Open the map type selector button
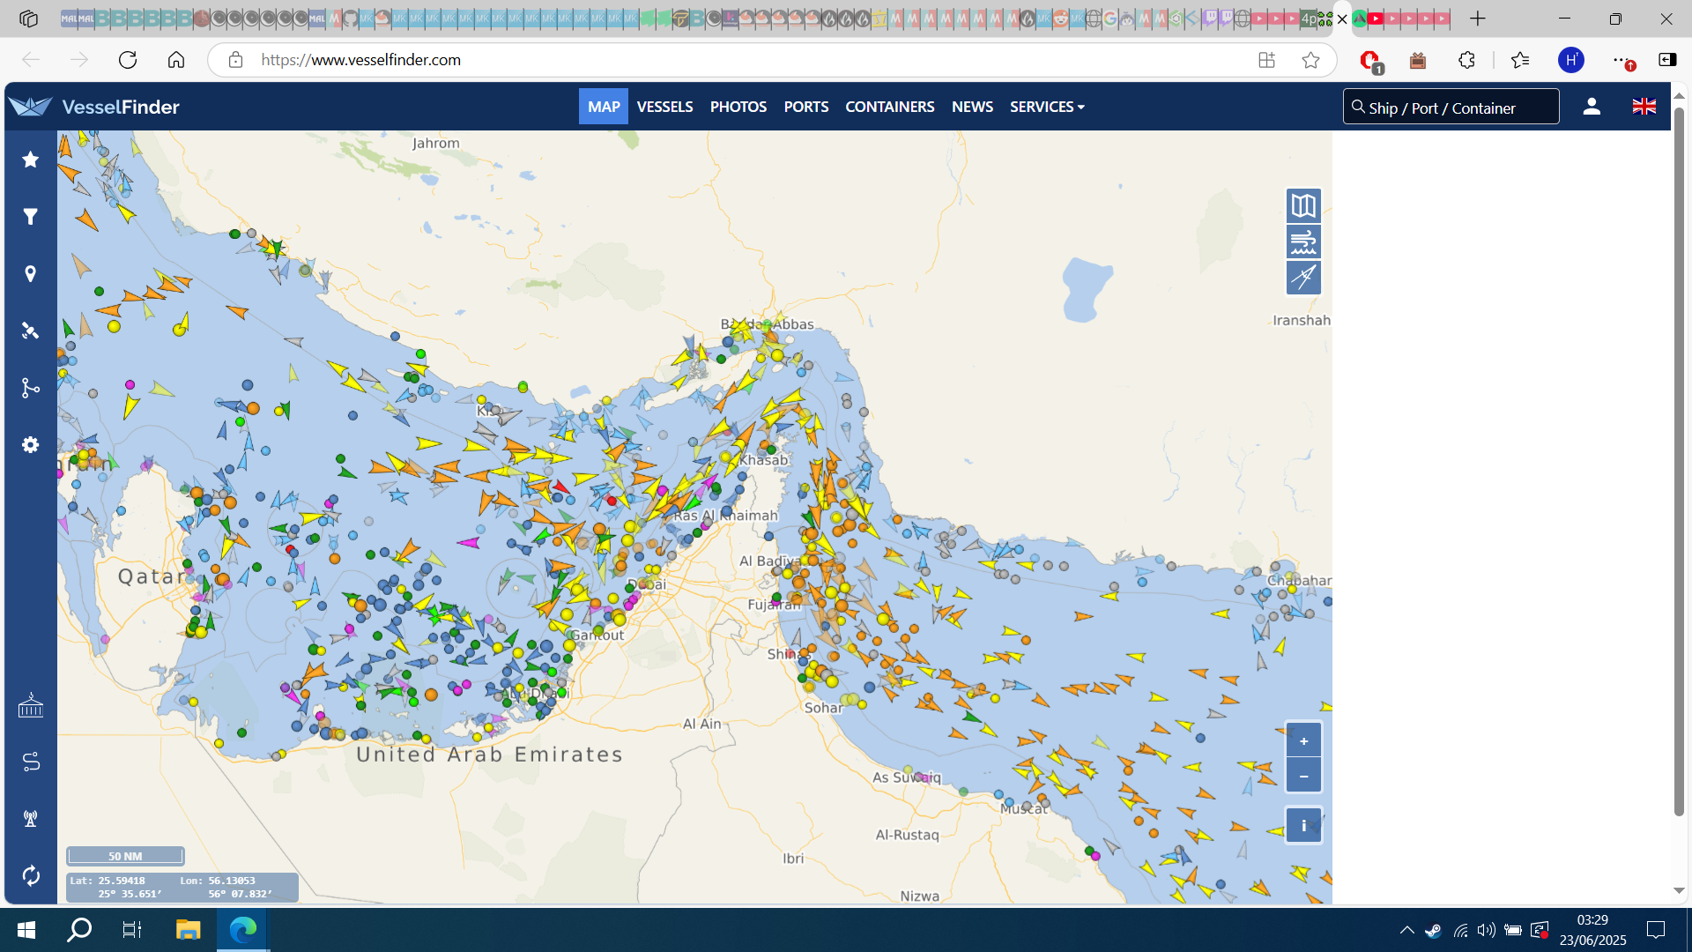This screenshot has width=1692, height=952. click(1303, 206)
